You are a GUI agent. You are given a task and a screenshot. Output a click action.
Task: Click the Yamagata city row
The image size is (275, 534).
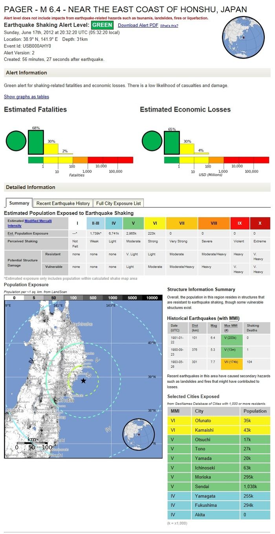pos(219,496)
